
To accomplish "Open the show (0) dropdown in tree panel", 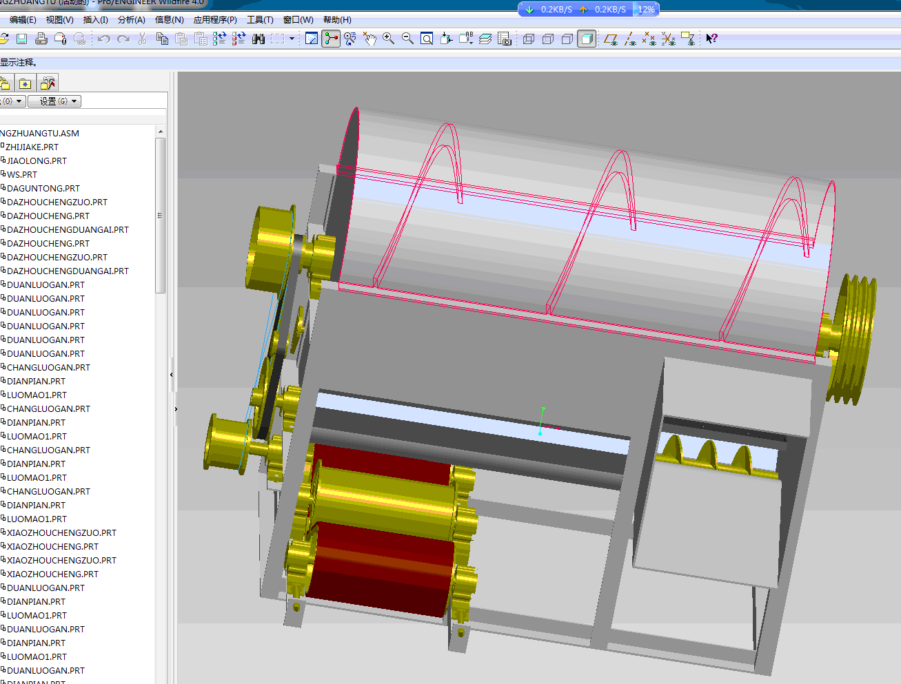I will pyautogui.click(x=12, y=101).
